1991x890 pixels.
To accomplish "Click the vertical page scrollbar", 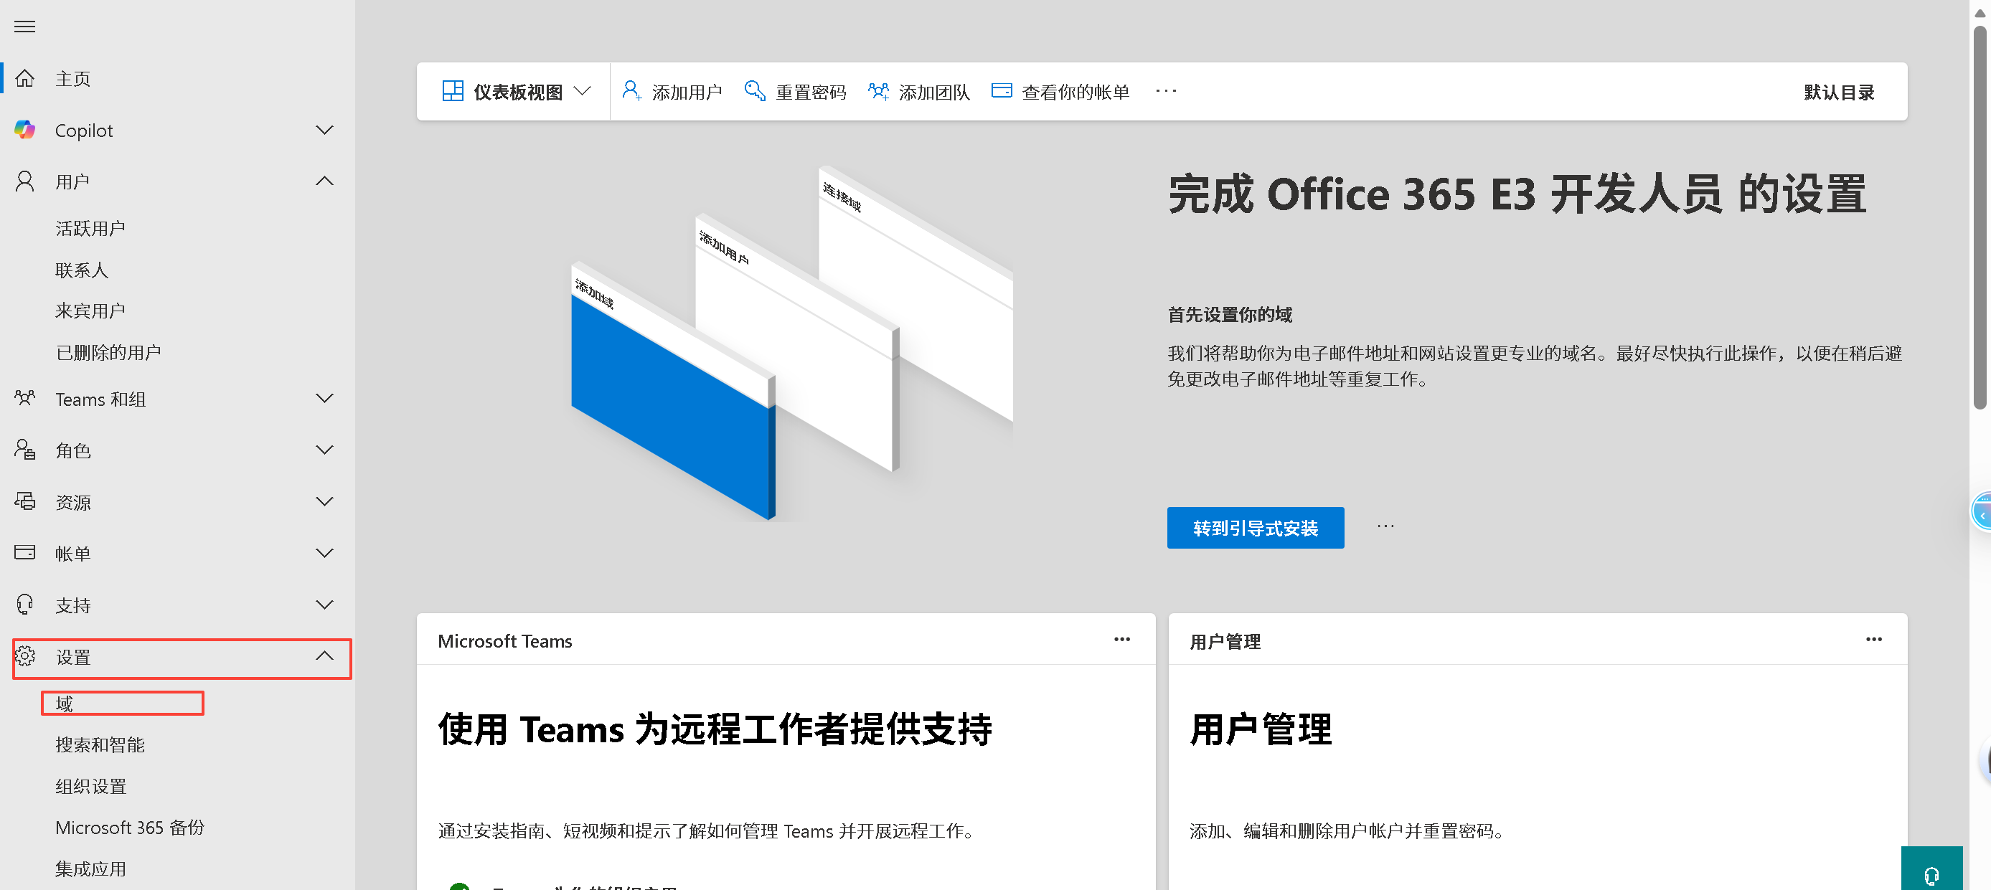I will coord(1979,217).
